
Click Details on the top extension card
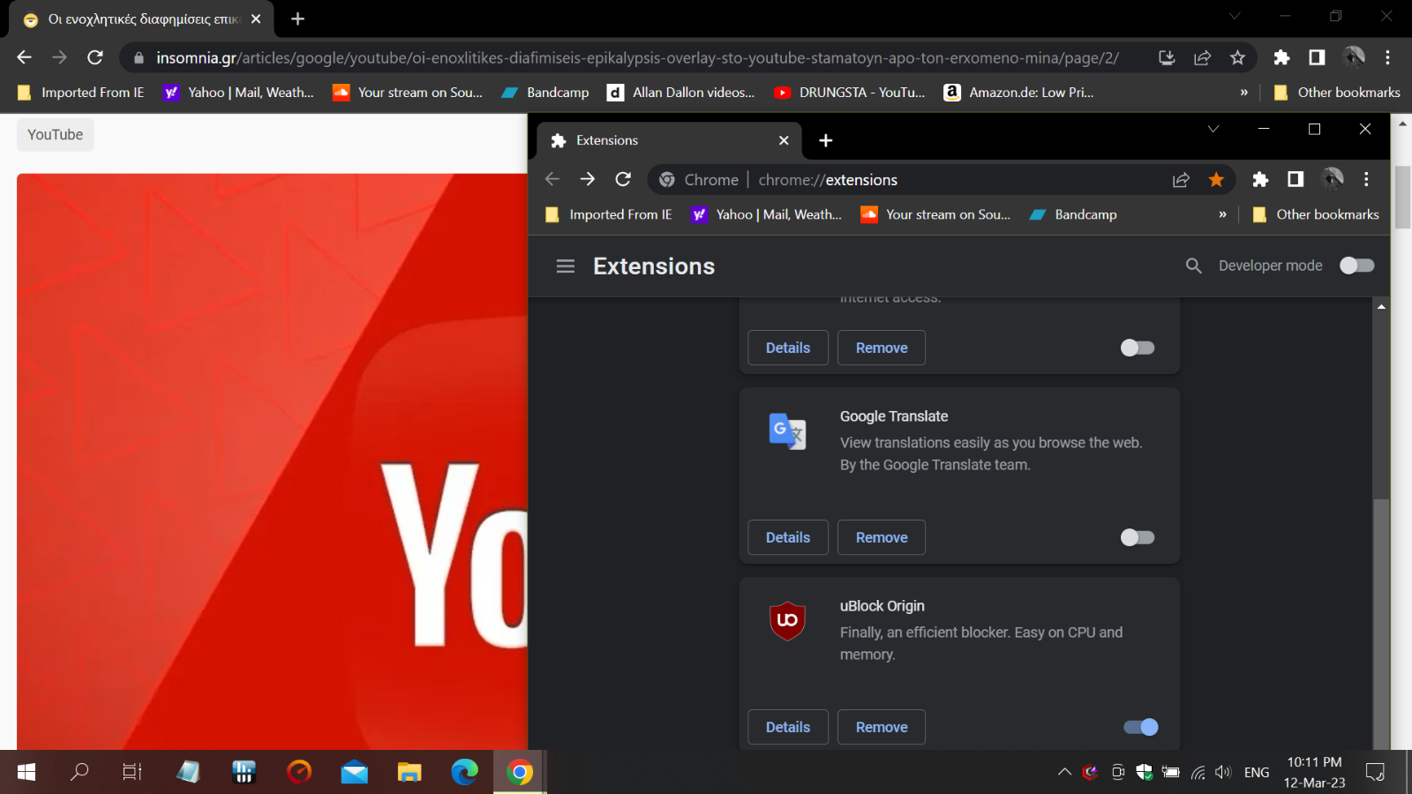(788, 348)
